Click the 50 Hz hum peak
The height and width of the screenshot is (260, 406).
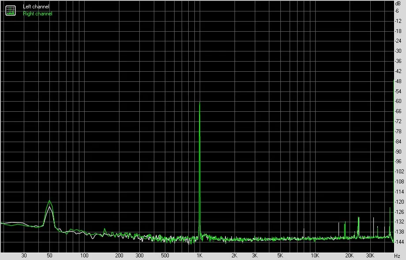tap(49, 201)
